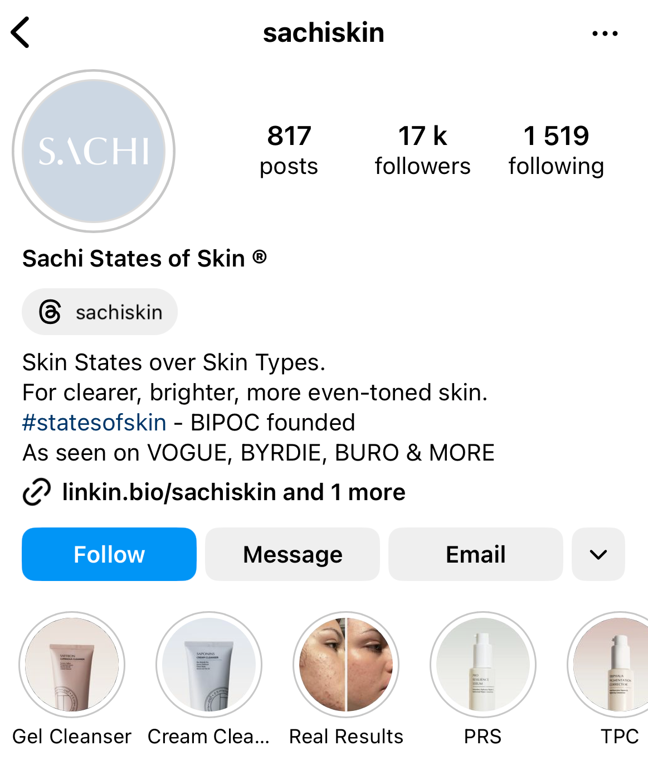View the 1 519 following list
648x765 pixels.
556,151
